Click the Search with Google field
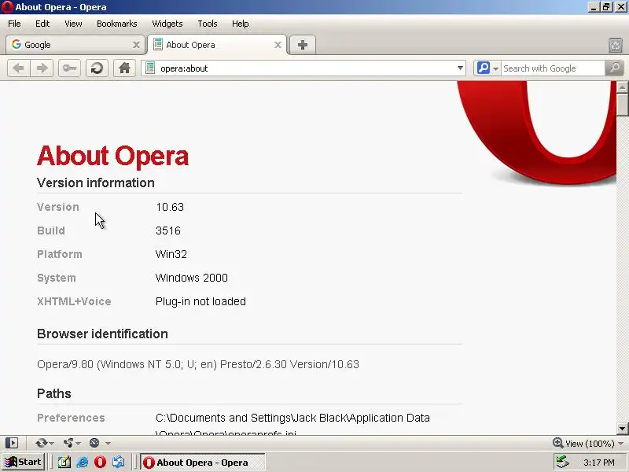629x472 pixels. click(553, 68)
